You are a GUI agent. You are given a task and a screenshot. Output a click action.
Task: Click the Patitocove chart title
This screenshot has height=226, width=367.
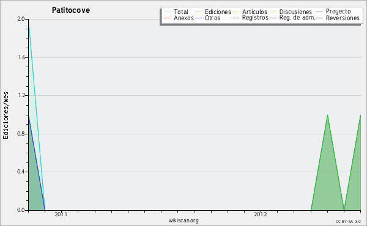71,10
